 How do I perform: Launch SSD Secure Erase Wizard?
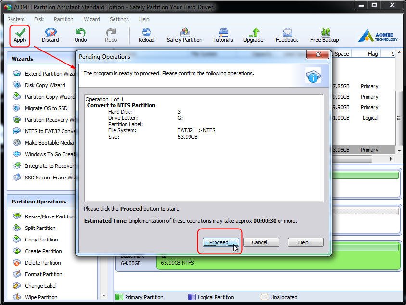click(x=44, y=178)
